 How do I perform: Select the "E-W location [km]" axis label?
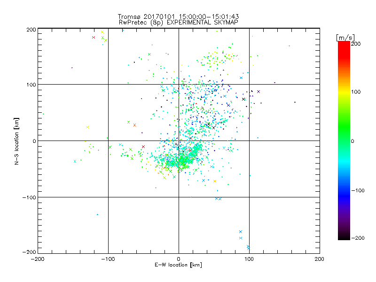[x=178, y=265]
